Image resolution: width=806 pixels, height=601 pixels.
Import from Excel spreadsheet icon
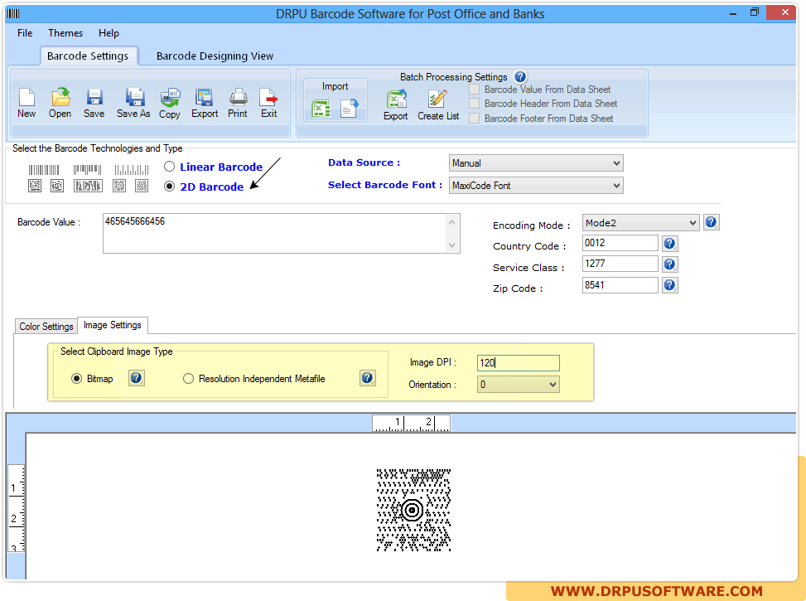(321, 109)
